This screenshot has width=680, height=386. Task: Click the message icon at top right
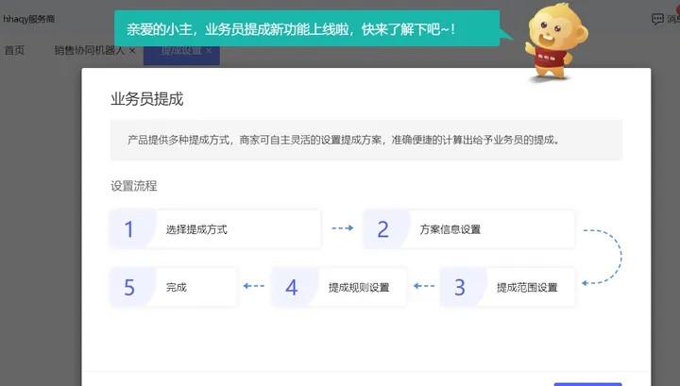pyautogui.click(x=658, y=18)
